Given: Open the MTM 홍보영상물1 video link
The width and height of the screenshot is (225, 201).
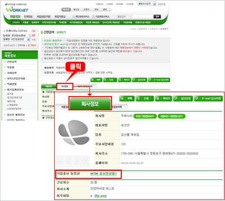Looking at the screenshot, I should tap(103, 174).
